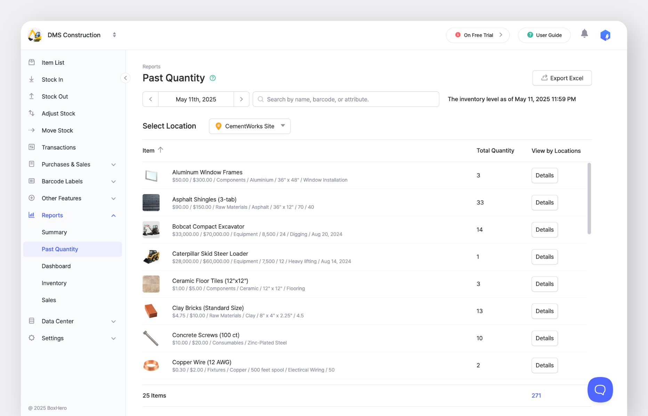This screenshot has width=648, height=416.
Task: Go to previous date with left arrow
Action: point(151,99)
